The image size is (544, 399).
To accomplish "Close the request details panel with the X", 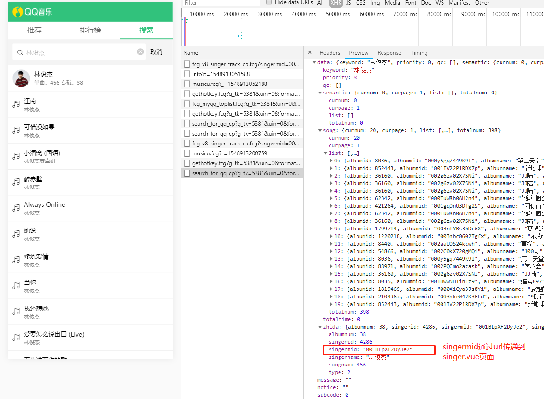I will coord(310,52).
